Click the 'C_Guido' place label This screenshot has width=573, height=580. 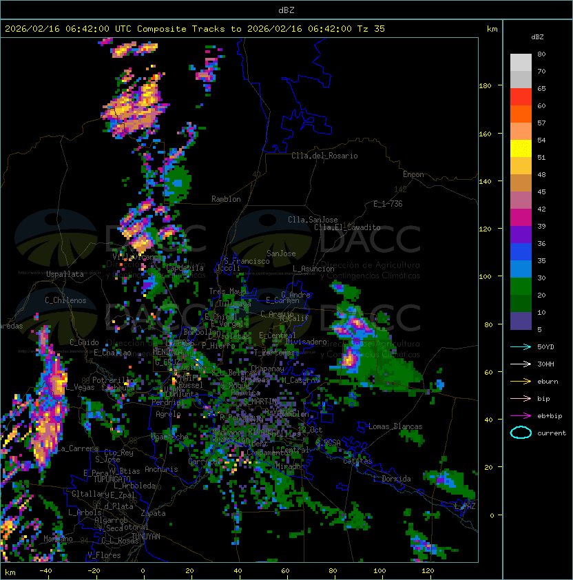tap(84, 342)
